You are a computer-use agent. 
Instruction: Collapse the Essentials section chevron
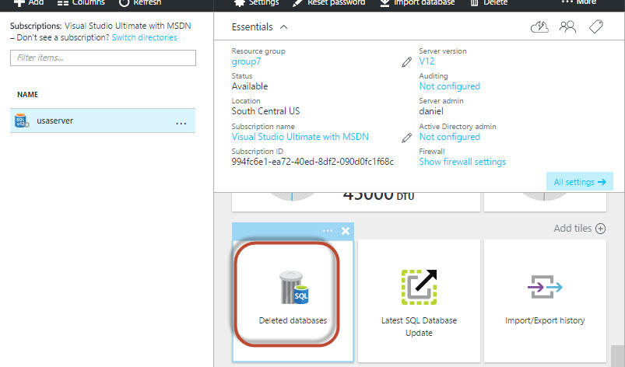click(284, 27)
